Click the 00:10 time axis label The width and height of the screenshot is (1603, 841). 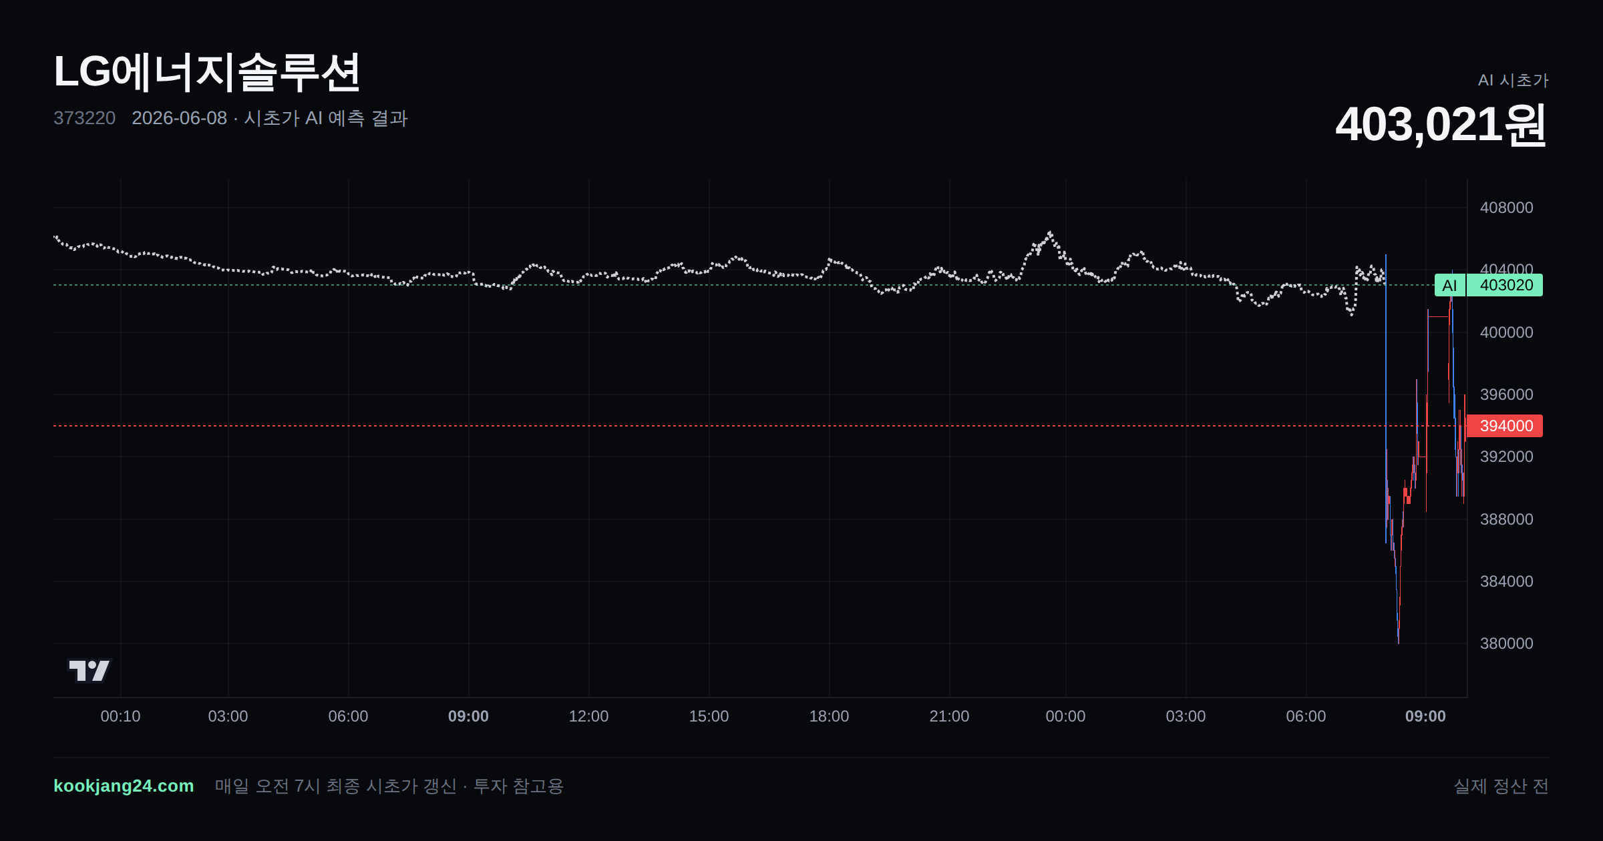click(x=120, y=716)
